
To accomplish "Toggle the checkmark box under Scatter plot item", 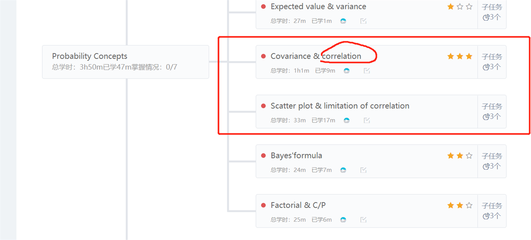I will pos(367,120).
